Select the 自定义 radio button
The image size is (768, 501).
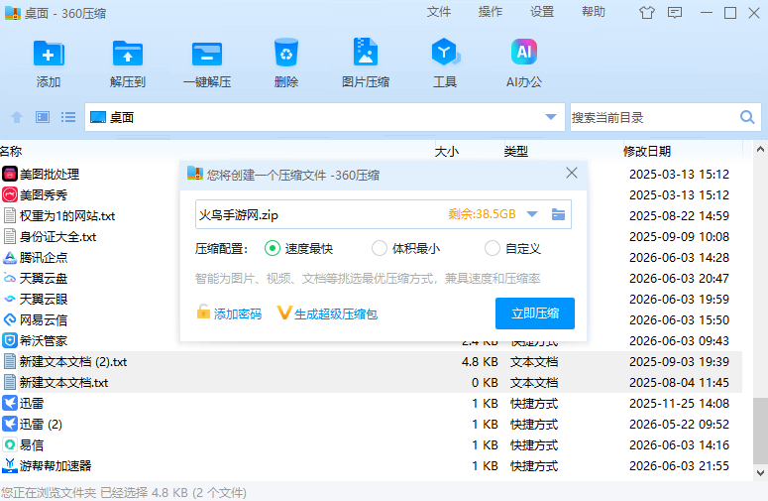click(493, 249)
